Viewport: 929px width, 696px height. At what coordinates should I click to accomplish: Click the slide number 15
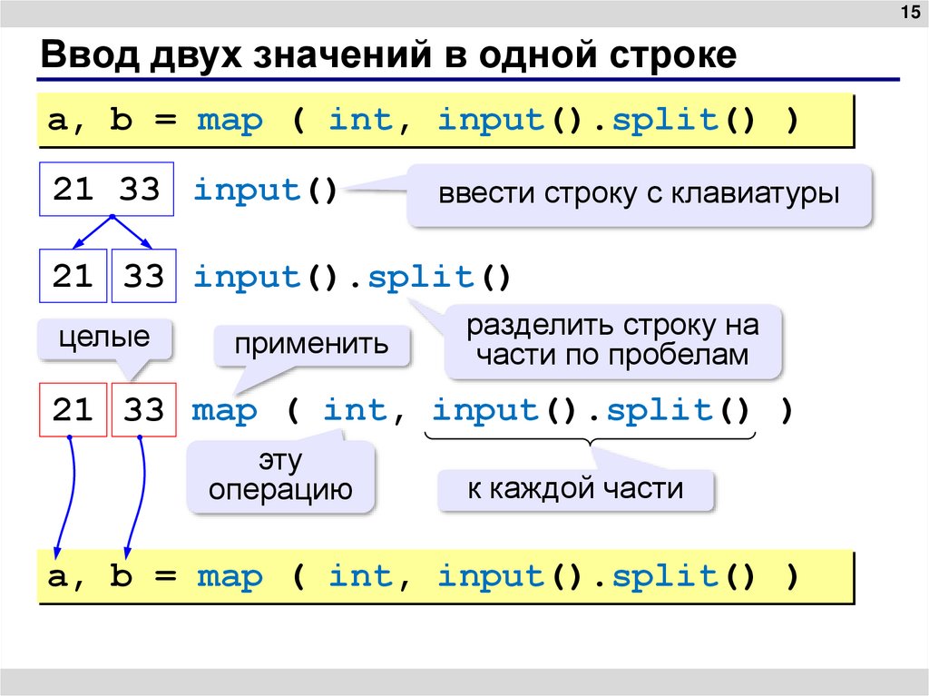[910, 12]
